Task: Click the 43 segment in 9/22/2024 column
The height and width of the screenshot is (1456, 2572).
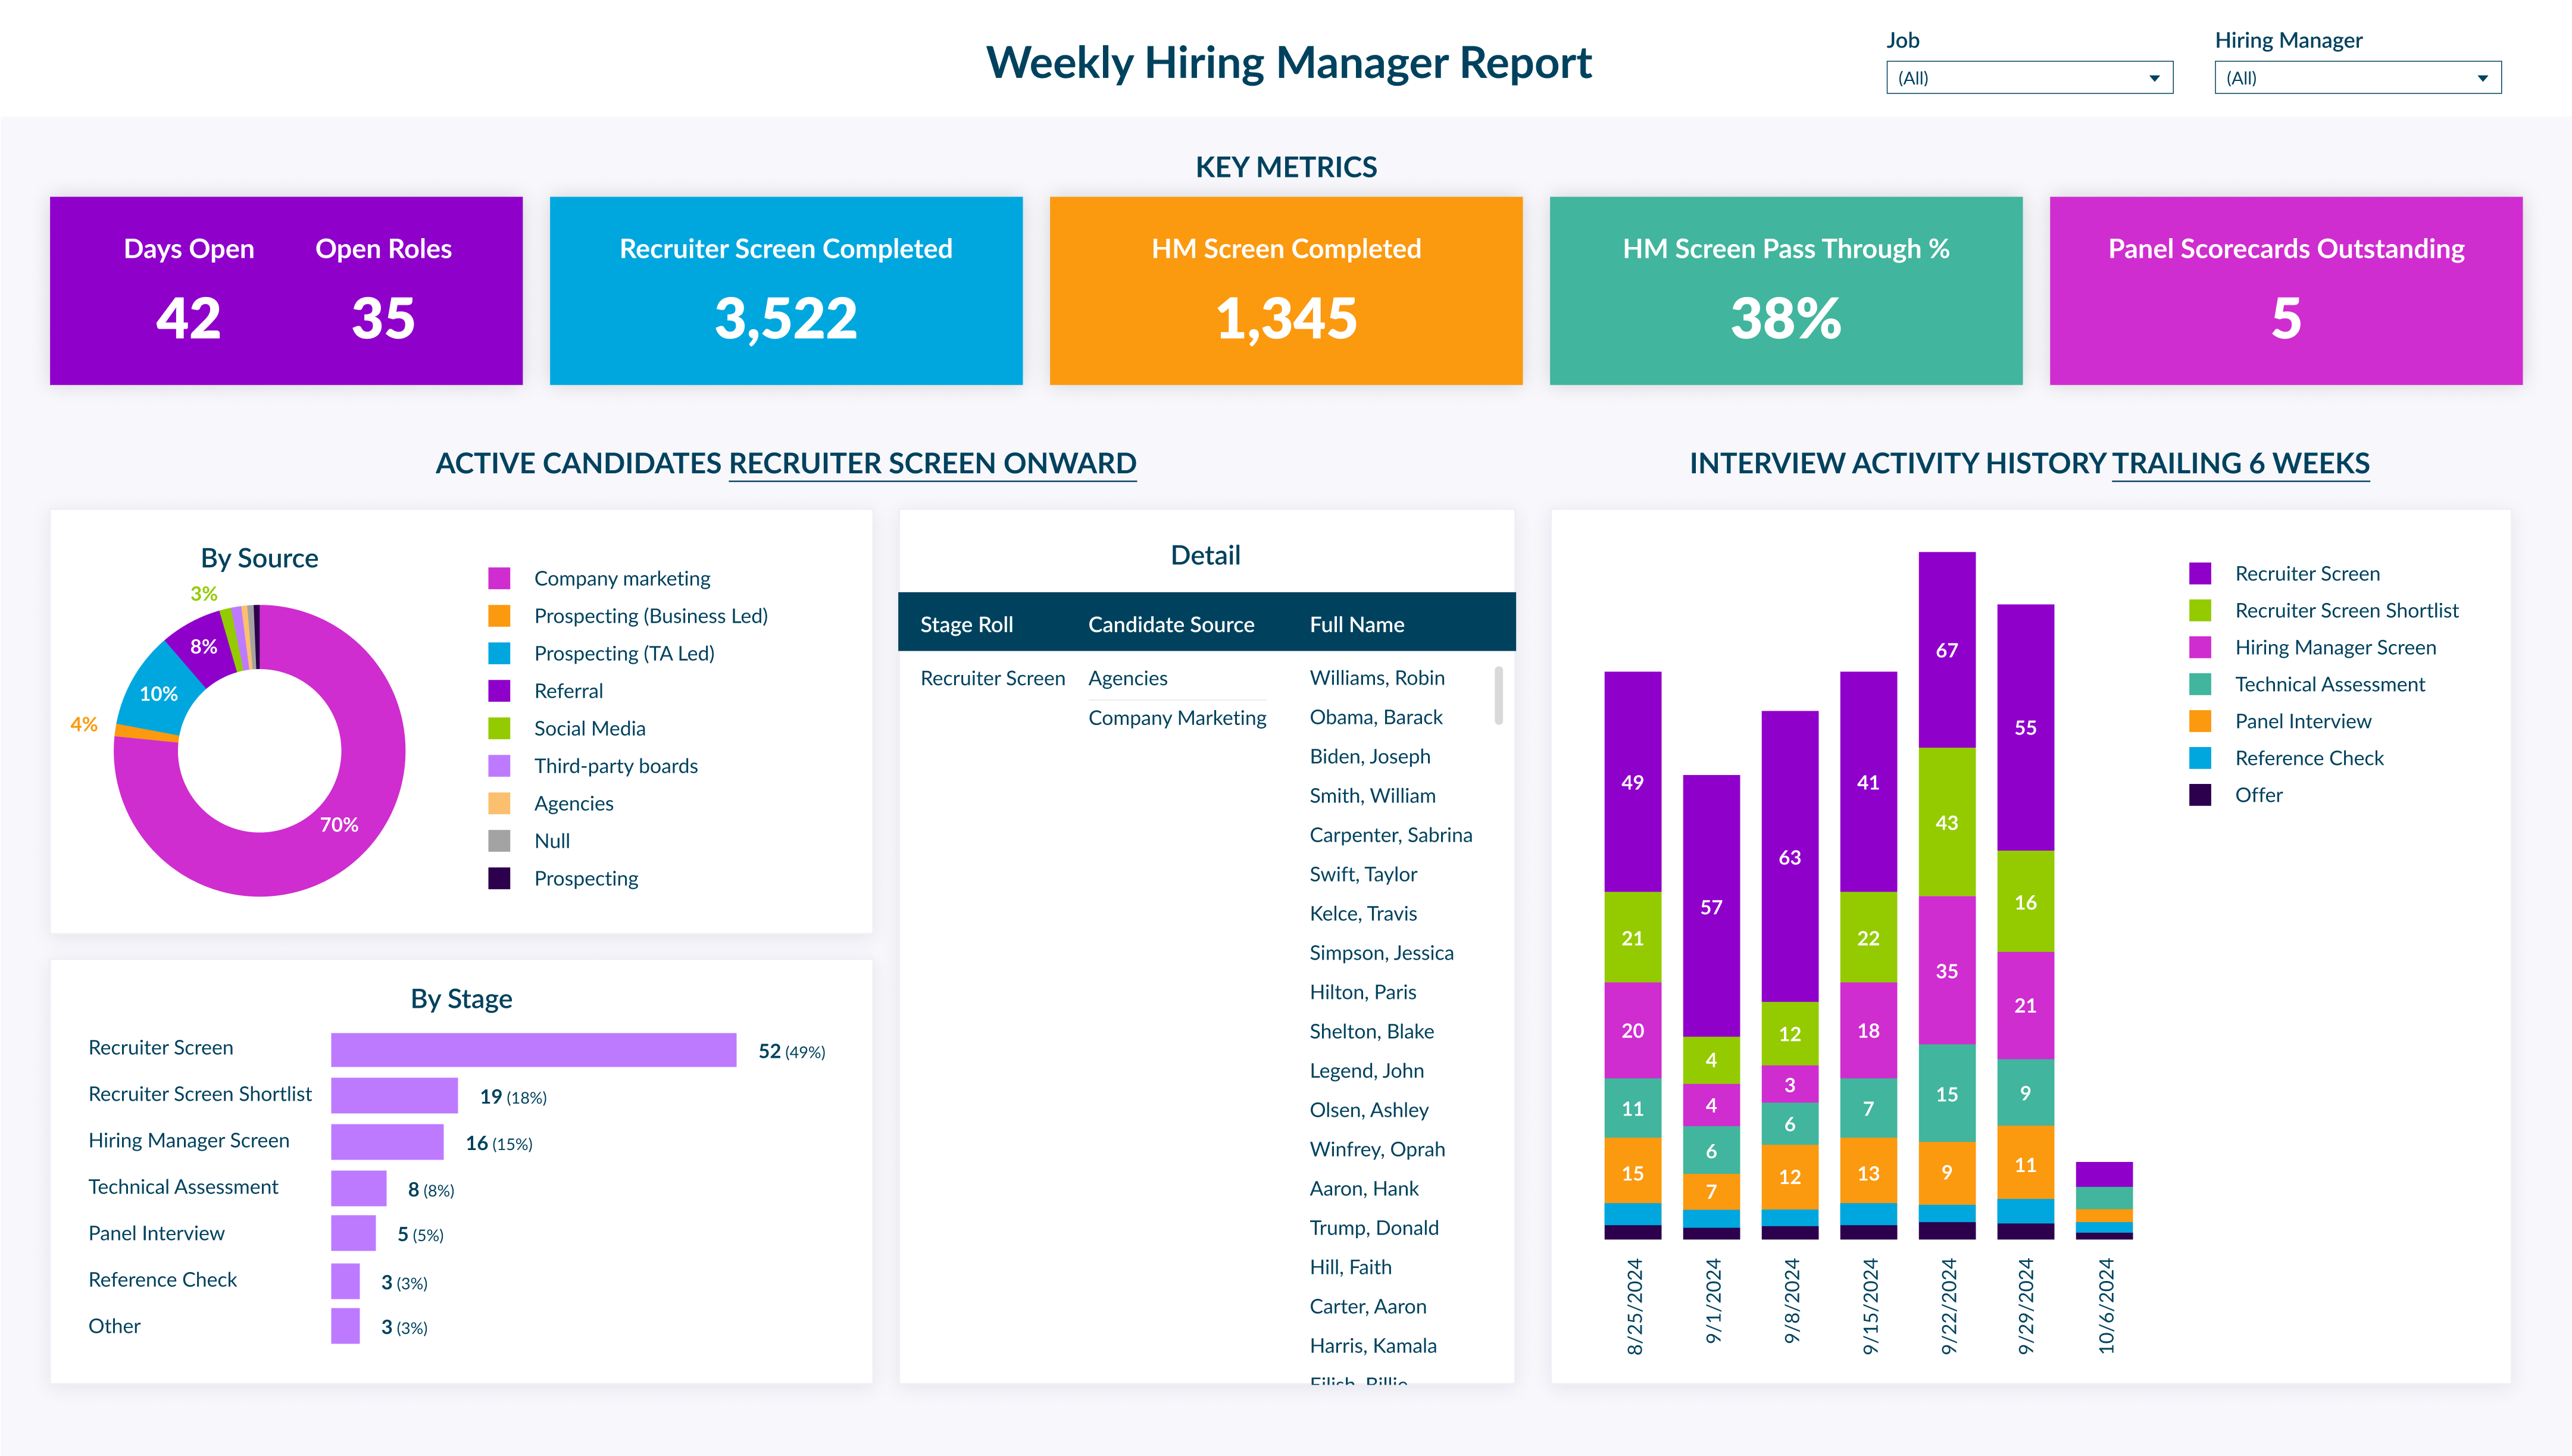Action: tap(1946, 822)
